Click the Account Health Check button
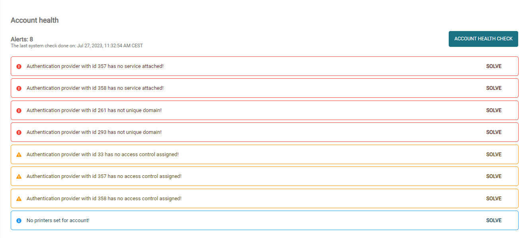 tap(483, 39)
